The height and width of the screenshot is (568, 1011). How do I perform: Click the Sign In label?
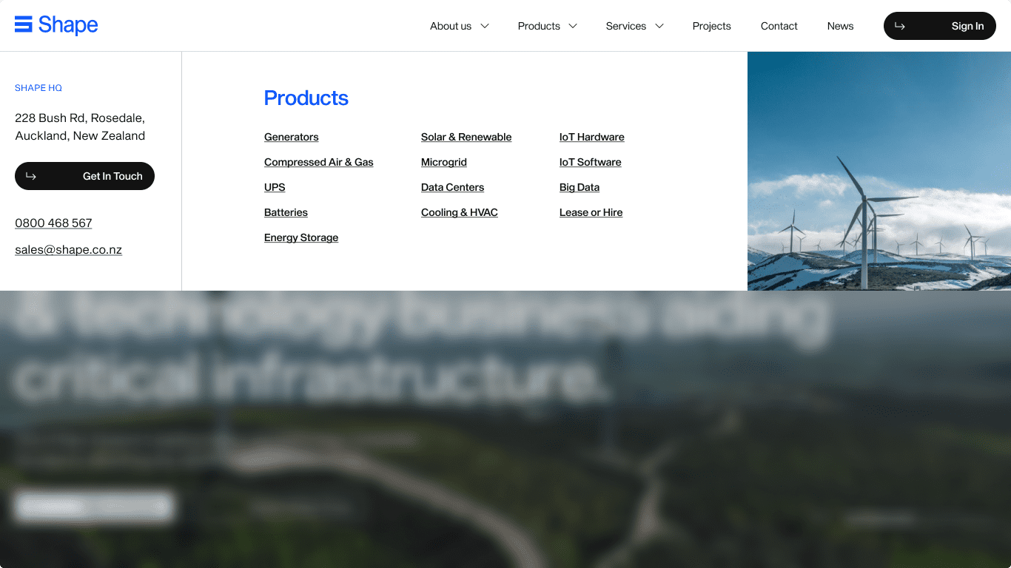click(968, 26)
